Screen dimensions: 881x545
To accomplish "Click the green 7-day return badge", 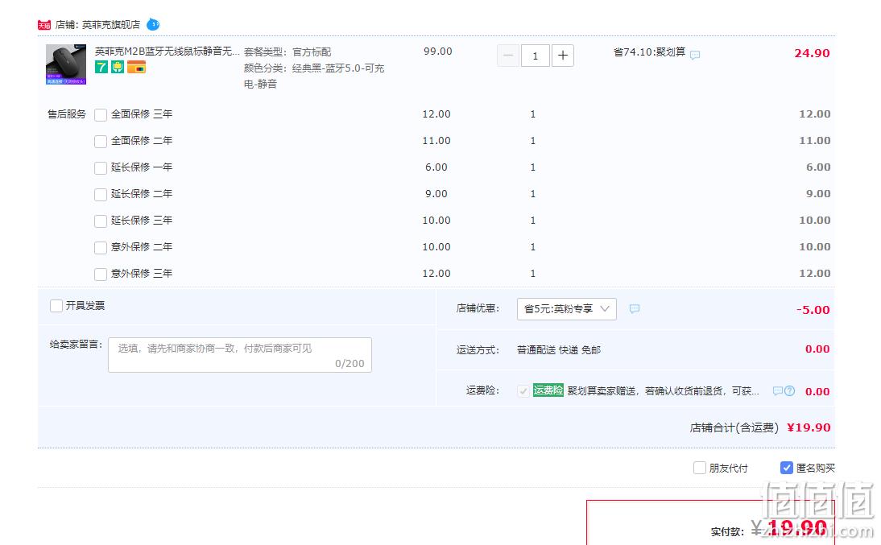I will (x=101, y=68).
